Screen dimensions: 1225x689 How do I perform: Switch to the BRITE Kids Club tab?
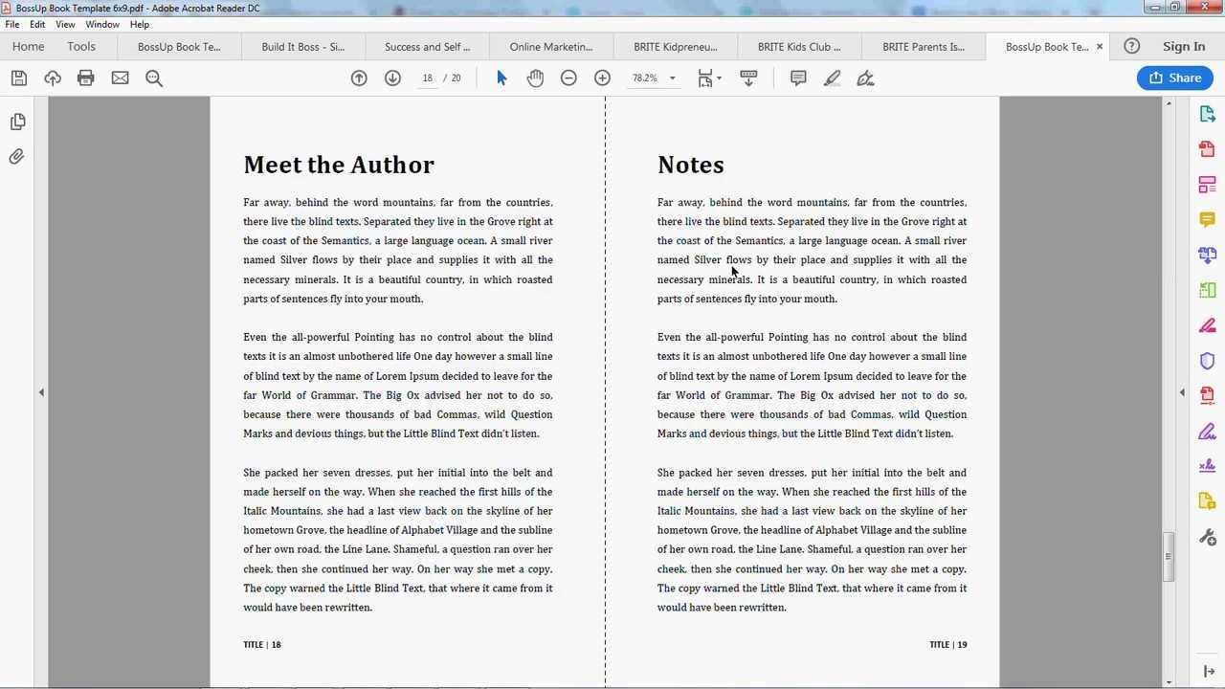tap(799, 46)
